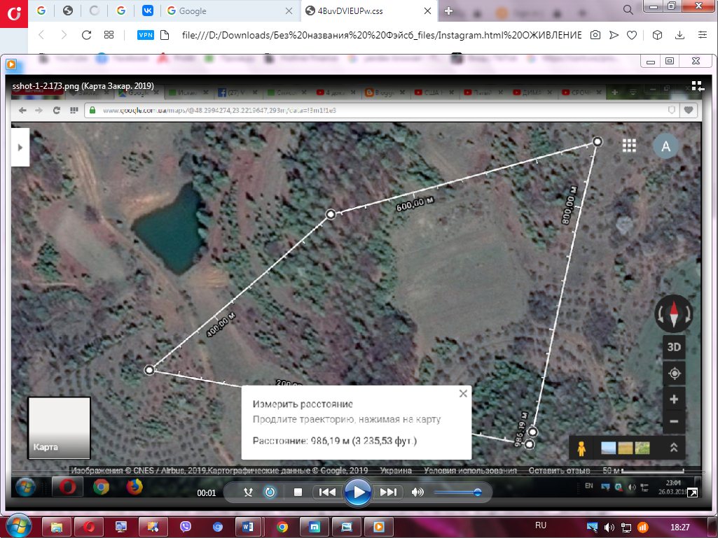The height and width of the screenshot is (538, 718).
Task: Open the Speed Dial start page
Action: [109, 35]
